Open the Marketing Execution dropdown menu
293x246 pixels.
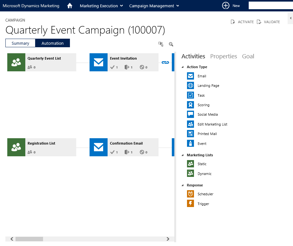point(101,6)
